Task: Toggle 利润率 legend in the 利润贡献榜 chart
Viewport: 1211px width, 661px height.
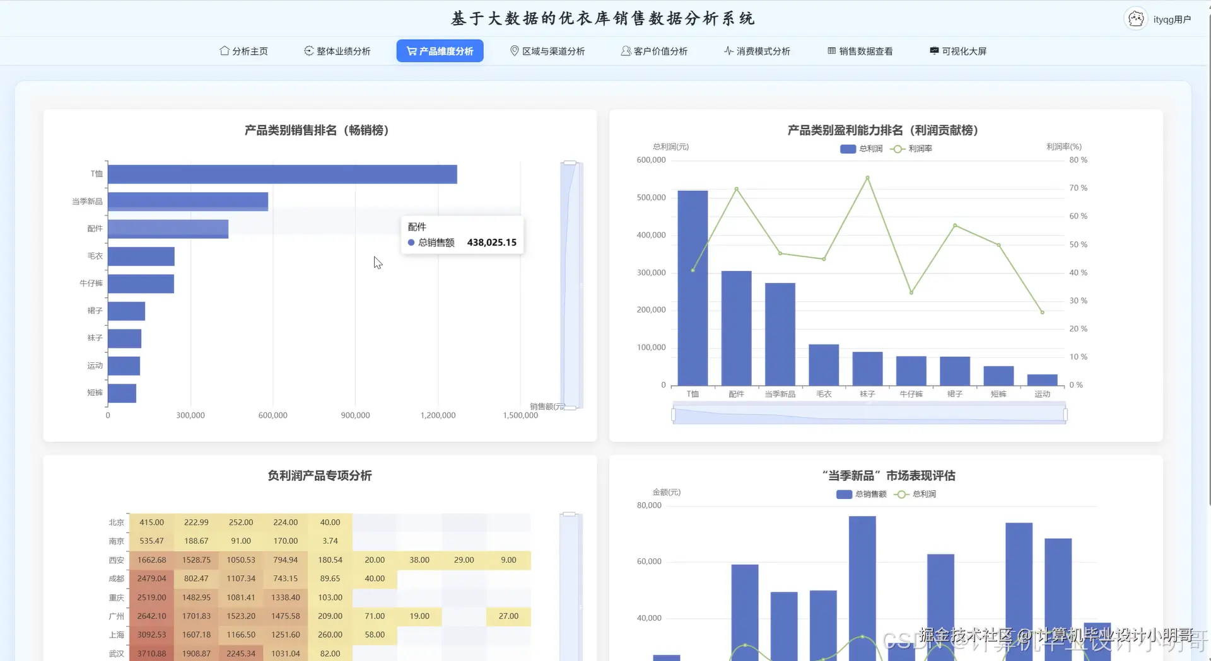Action: pos(911,149)
